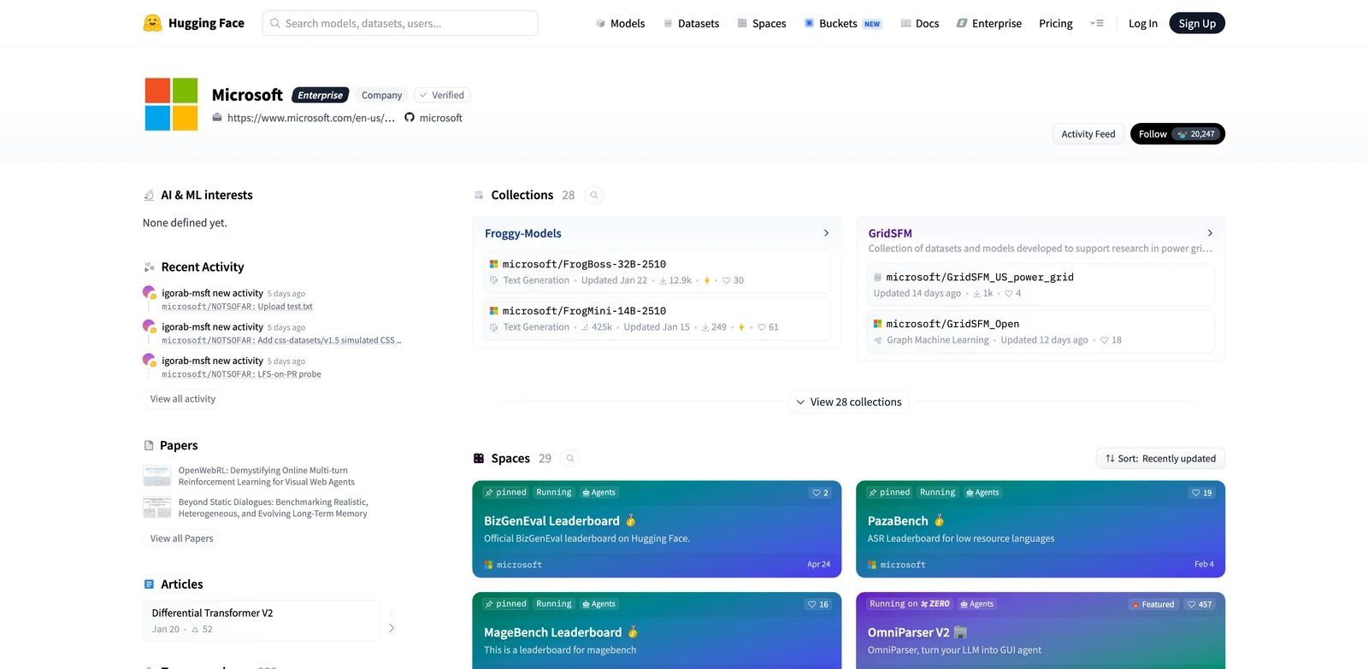Open the Datasets menu item
The height and width of the screenshot is (669, 1368).
[x=691, y=24]
